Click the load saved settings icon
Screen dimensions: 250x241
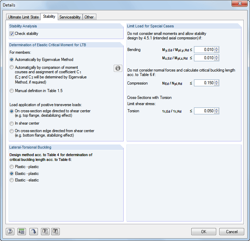click(x=45, y=231)
